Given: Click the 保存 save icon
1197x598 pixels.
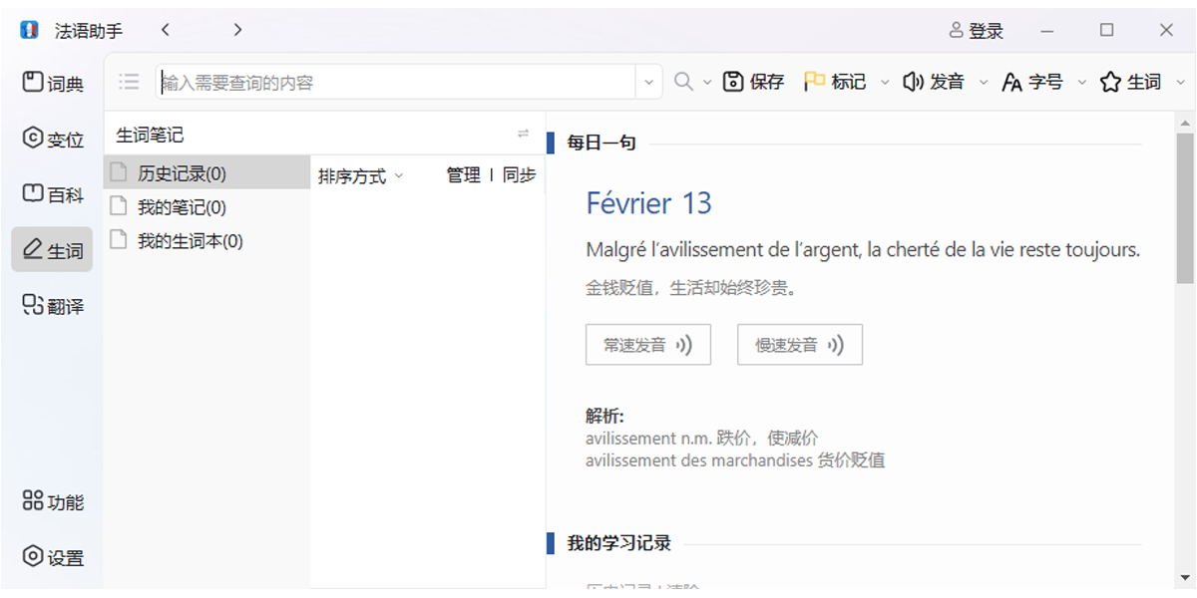Looking at the screenshot, I should click(x=734, y=82).
